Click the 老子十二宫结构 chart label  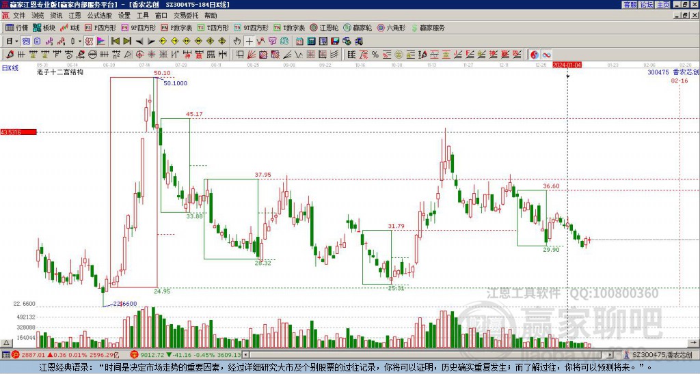(60, 72)
